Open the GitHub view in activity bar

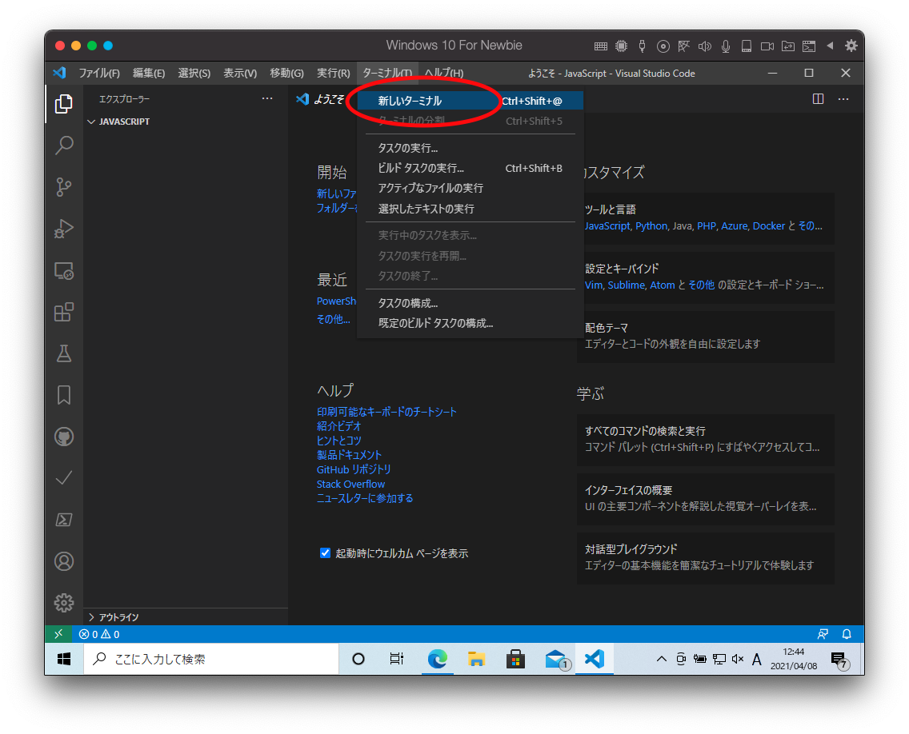click(x=64, y=437)
